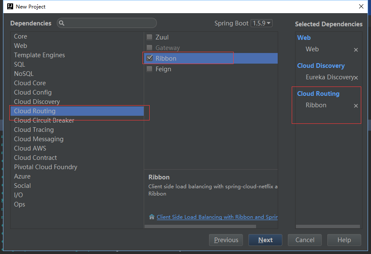
Task: Select the Cloud Core category
Action: tap(77, 83)
